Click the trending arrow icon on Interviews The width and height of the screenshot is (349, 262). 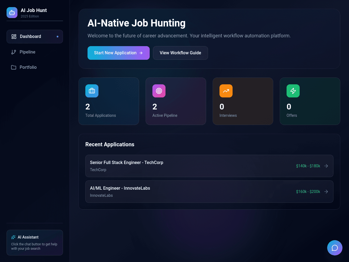(226, 91)
